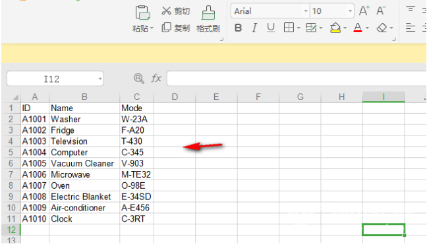Select the cell containing A1010
This screenshot has width=427, height=246.
point(35,219)
